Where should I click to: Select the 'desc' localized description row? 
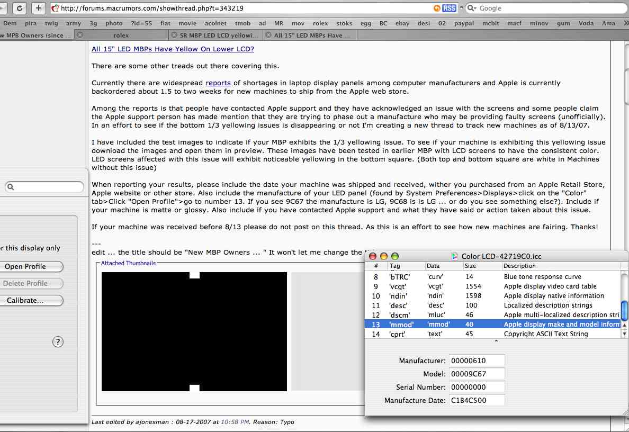tap(492, 305)
